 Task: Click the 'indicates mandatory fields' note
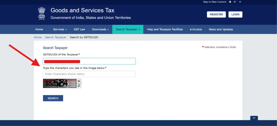pyautogui.click(x=220, y=47)
